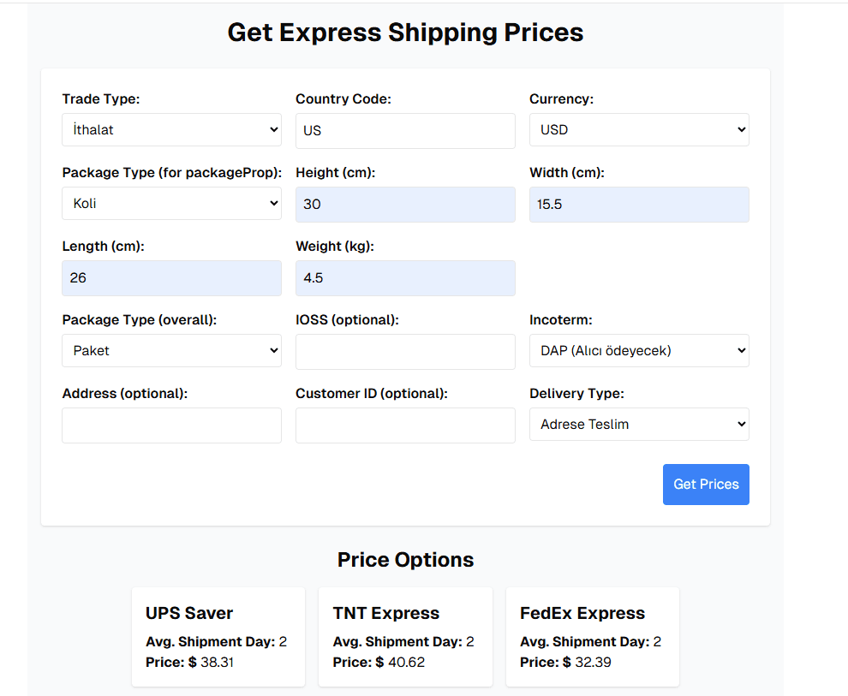Open the Package Type (overall) dropdown
Image resolution: width=848 pixels, height=696 pixels.
click(170, 350)
